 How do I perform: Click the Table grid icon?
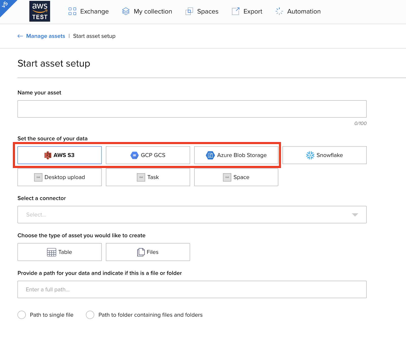pos(52,252)
